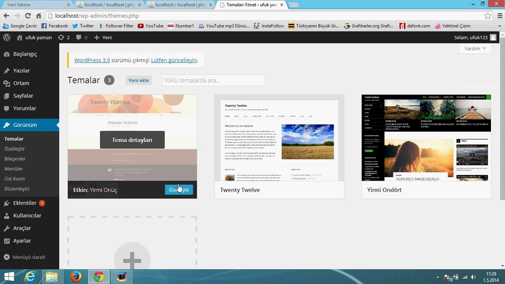Switch to the first localhost phpMyAdmin tab

109,5
